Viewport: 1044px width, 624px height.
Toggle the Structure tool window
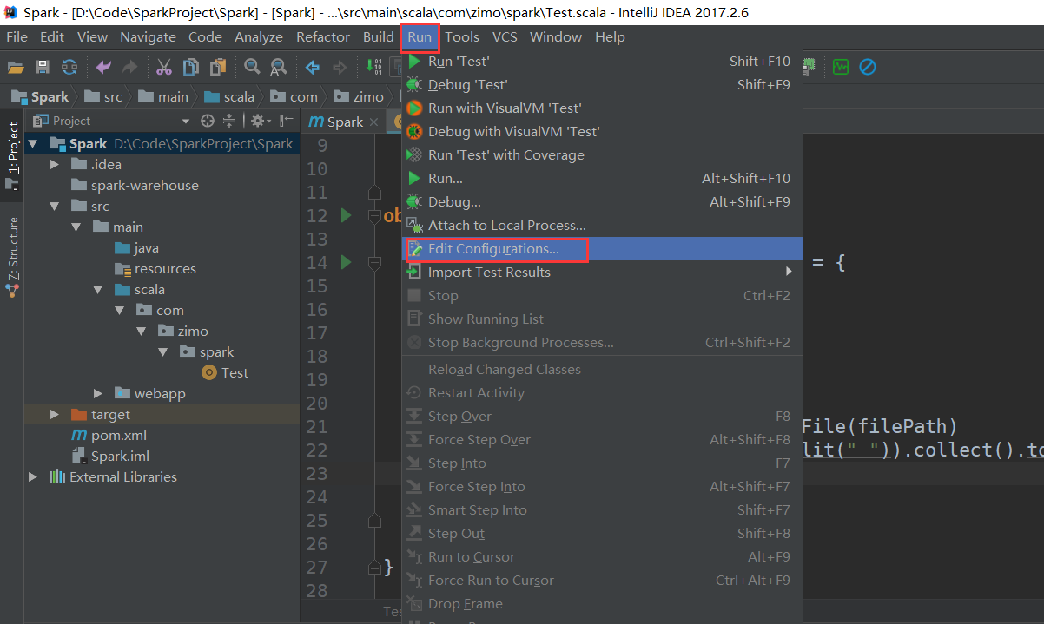[x=12, y=257]
